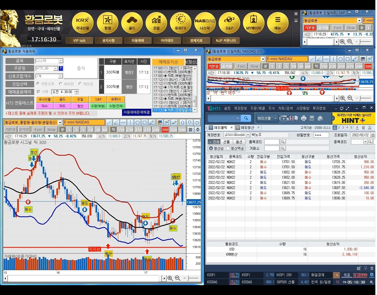Expand 종목 dropdown showing 나스닥
The height and width of the screenshot is (295, 377).
[x=61, y=61]
